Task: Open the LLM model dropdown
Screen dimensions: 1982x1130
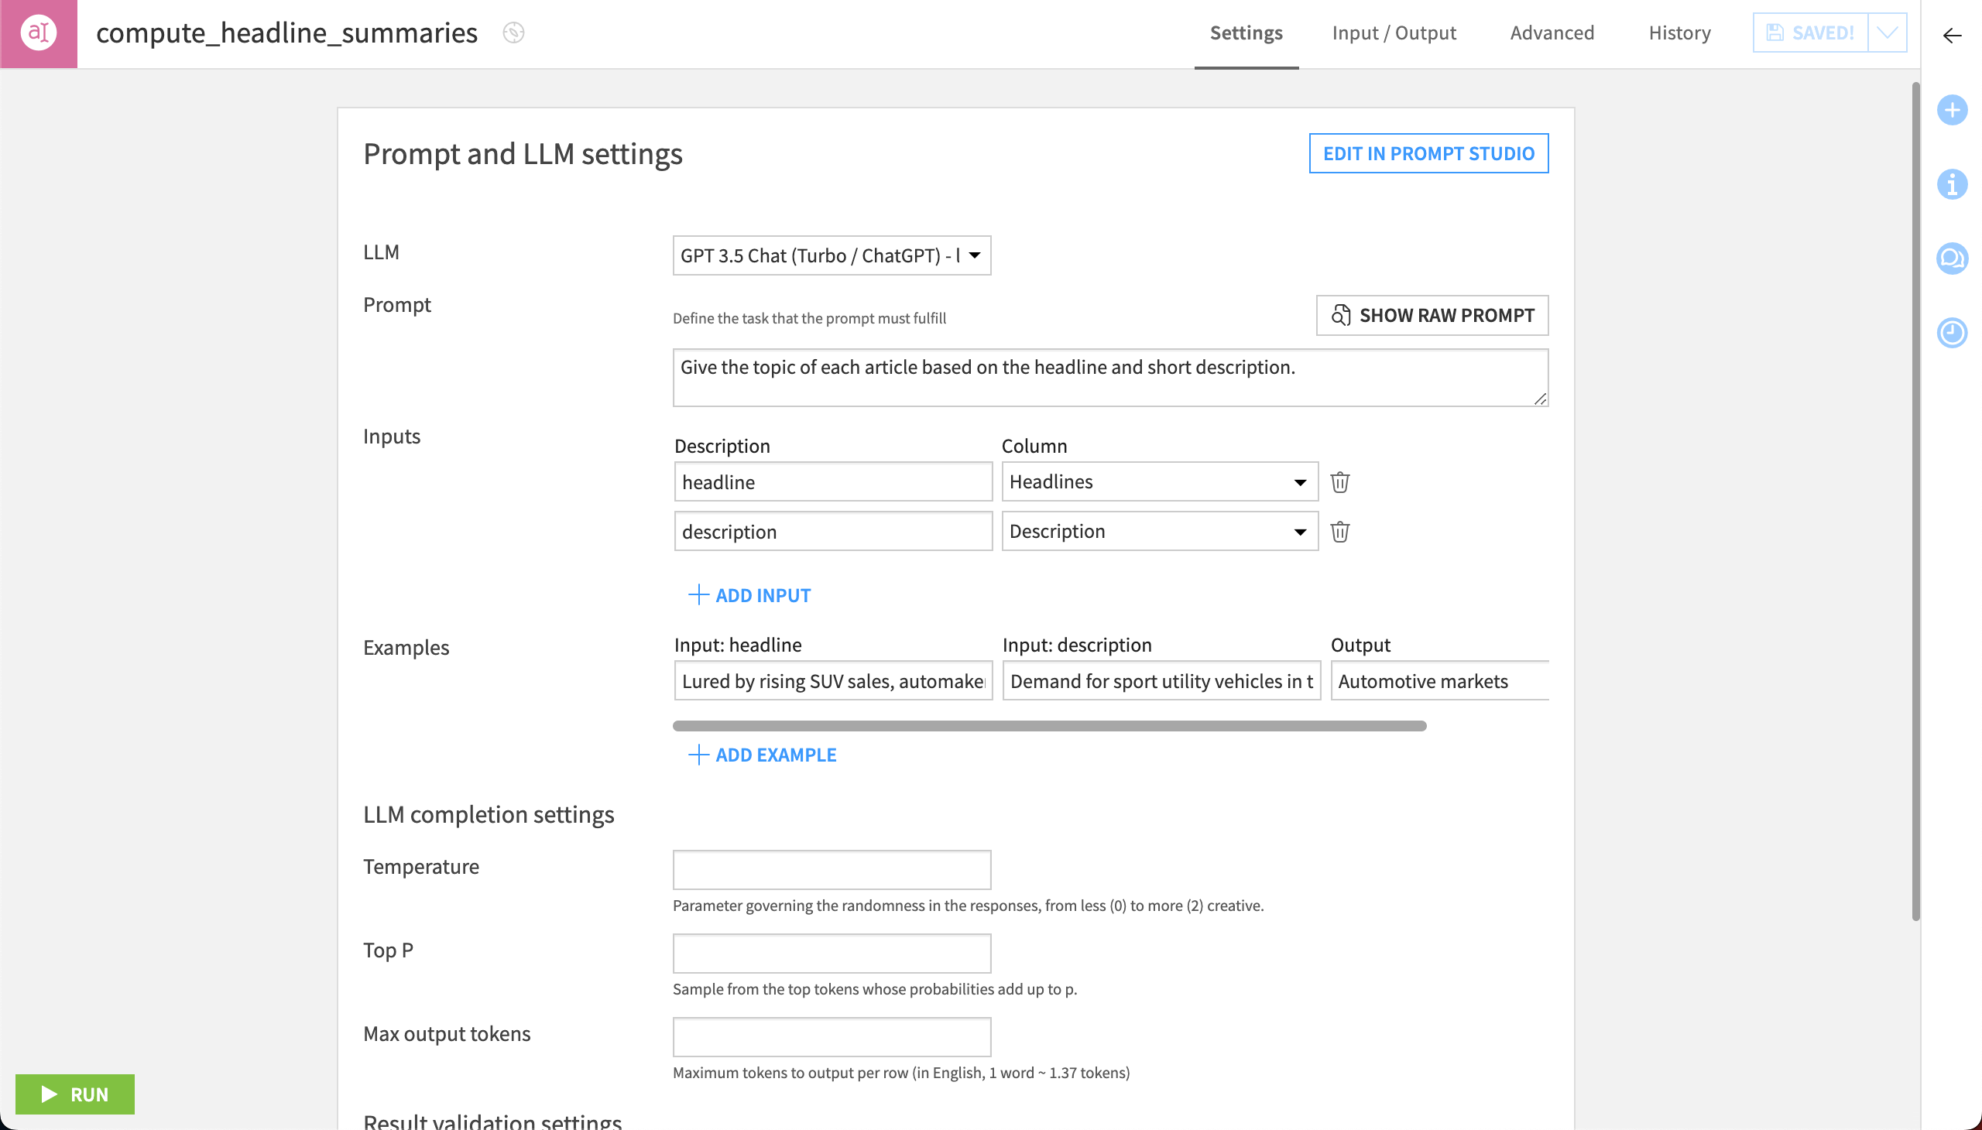Action: click(831, 255)
